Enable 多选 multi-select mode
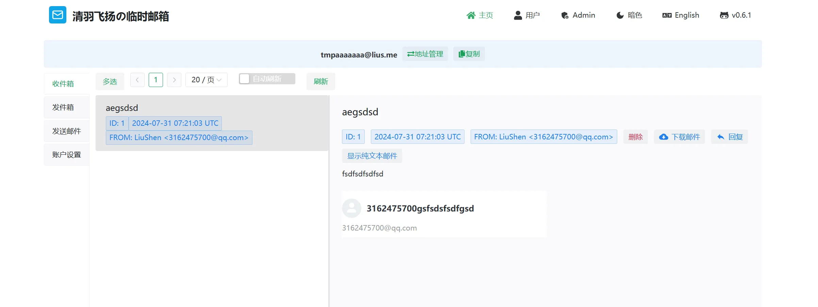The image size is (818, 307). click(x=110, y=82)
